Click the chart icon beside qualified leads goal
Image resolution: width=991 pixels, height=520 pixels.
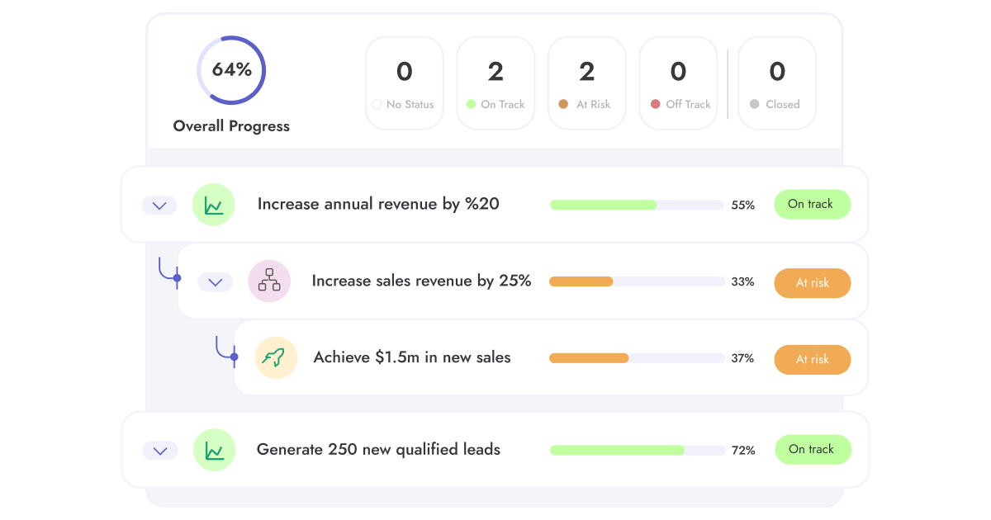click(x=213, y=450)
